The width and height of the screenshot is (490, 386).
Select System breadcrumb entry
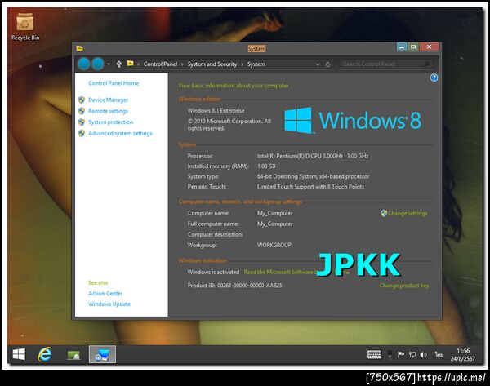(x=256, y=64)
